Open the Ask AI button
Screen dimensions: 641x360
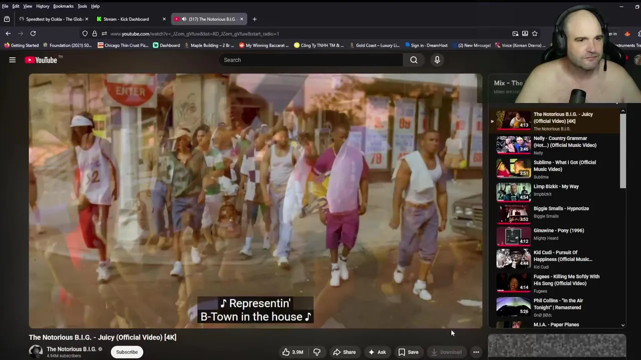(377, 352)
